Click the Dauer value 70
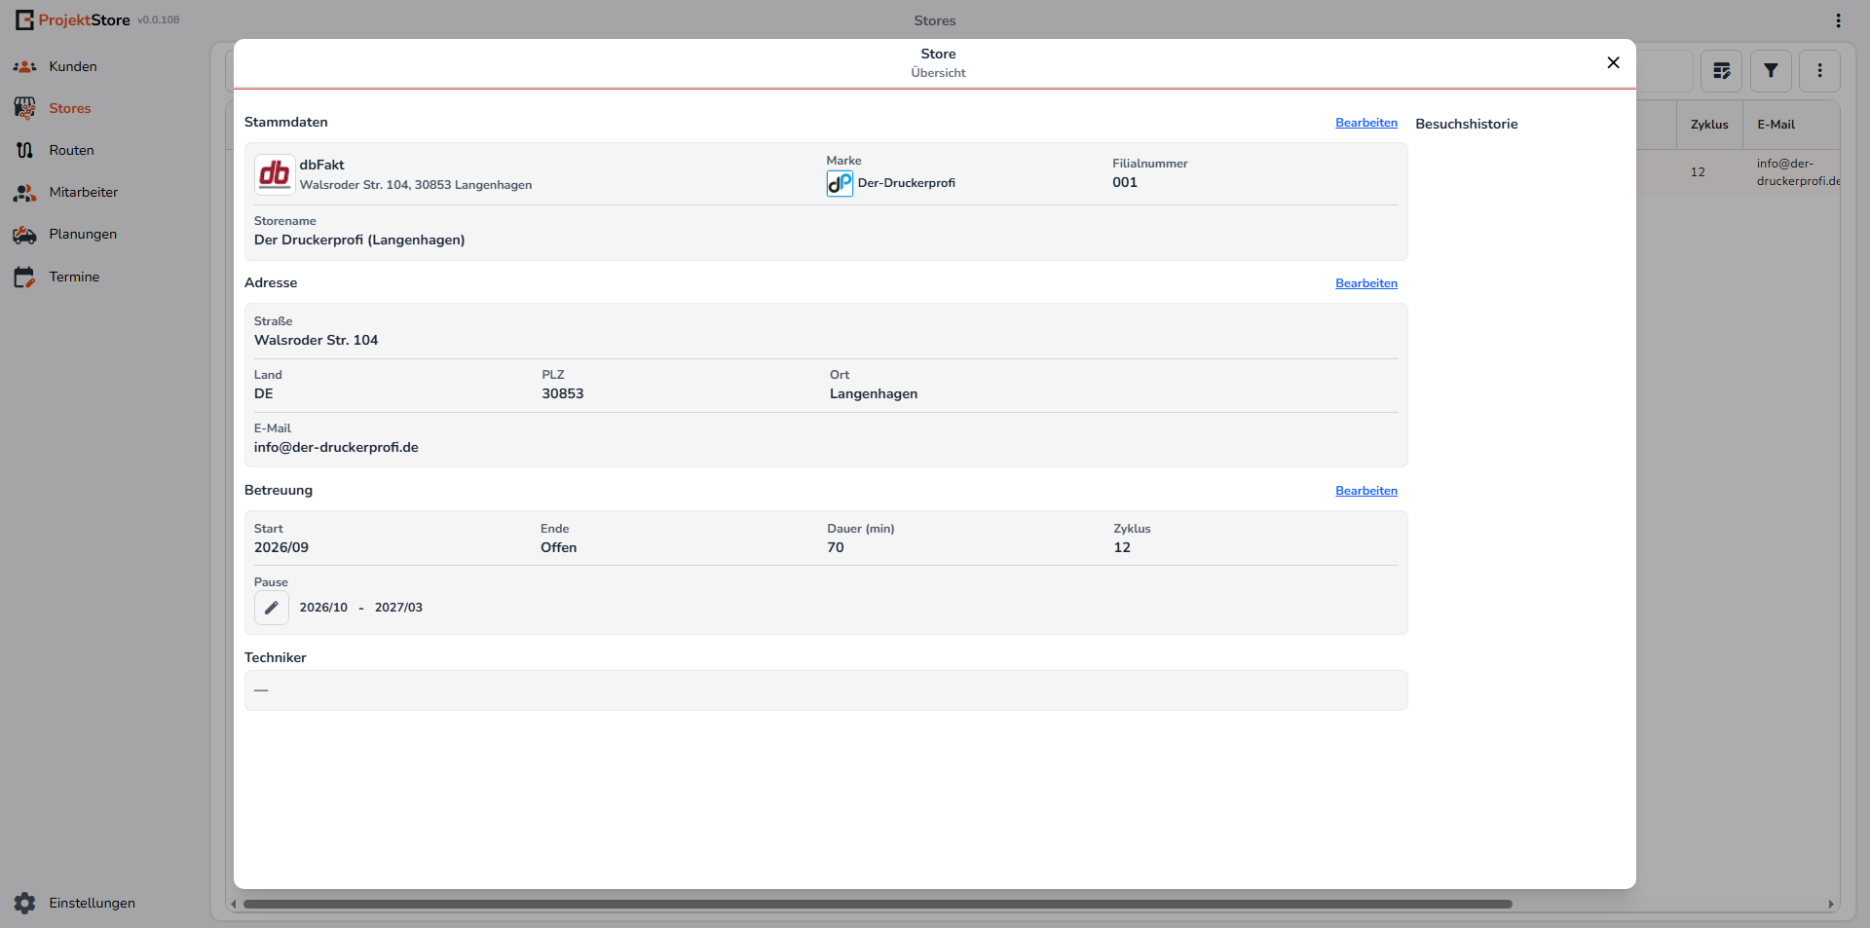This screenshot has height=928, width=1870. click(836, 547)
